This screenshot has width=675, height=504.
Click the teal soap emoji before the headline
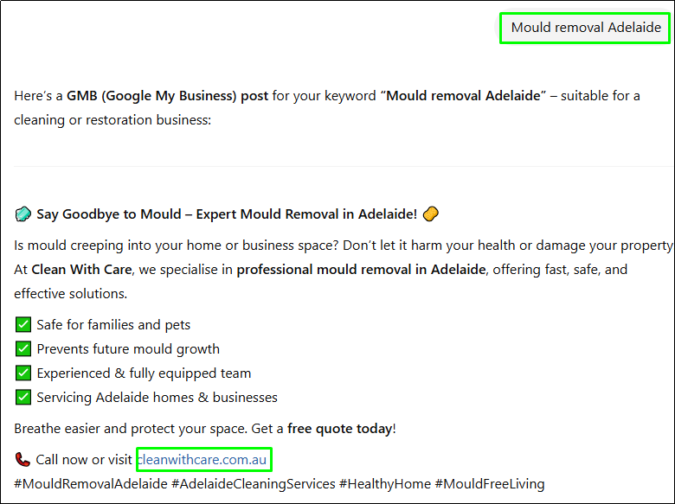tap(23, 214)
